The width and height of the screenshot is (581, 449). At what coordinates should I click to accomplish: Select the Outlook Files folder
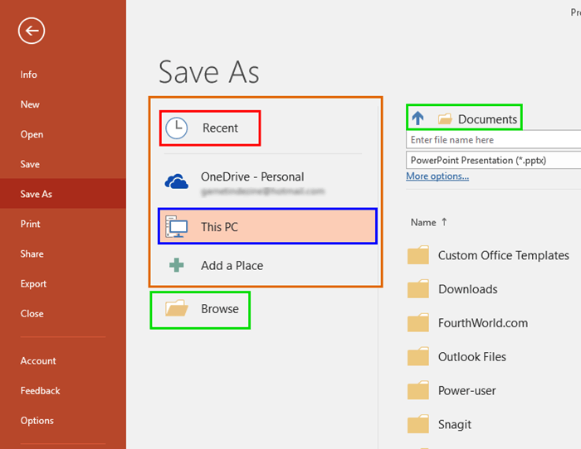click(x=471, y=357)
